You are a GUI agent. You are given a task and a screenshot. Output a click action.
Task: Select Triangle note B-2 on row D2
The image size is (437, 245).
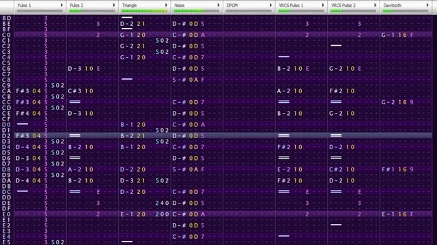tap(126, 136)
